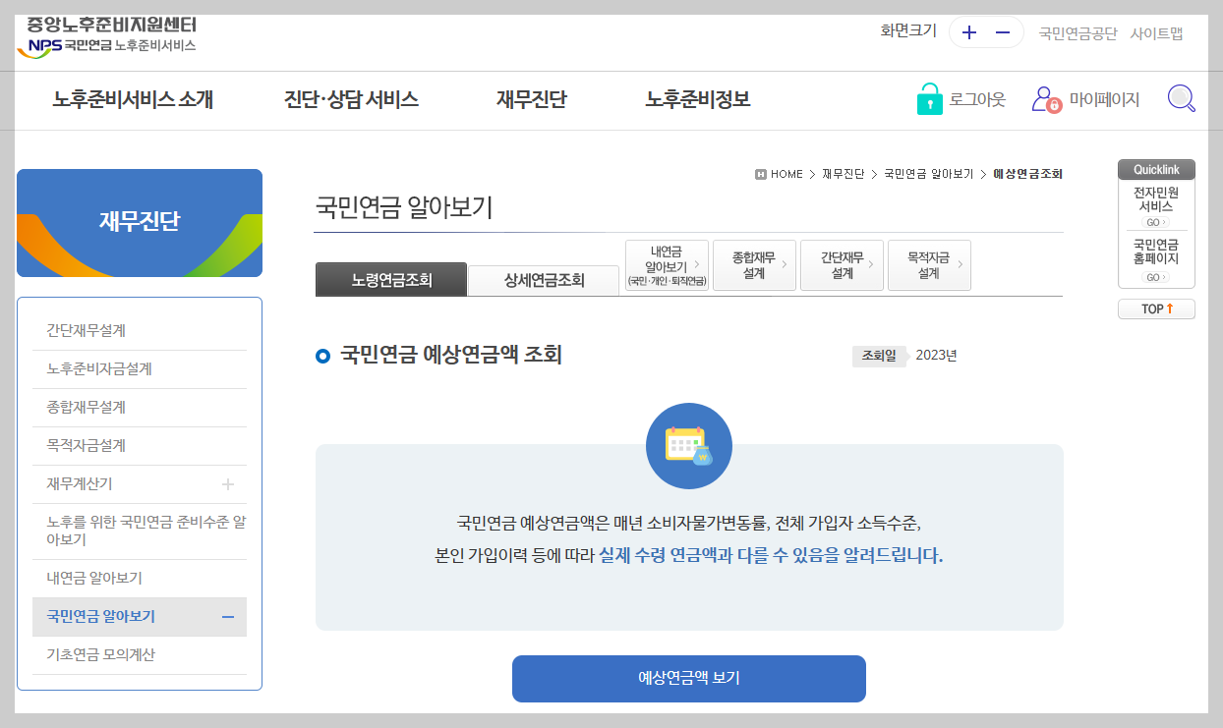Decrease screen size with the minus icon
1223x728 pixels.
[x=1003, y=31]
